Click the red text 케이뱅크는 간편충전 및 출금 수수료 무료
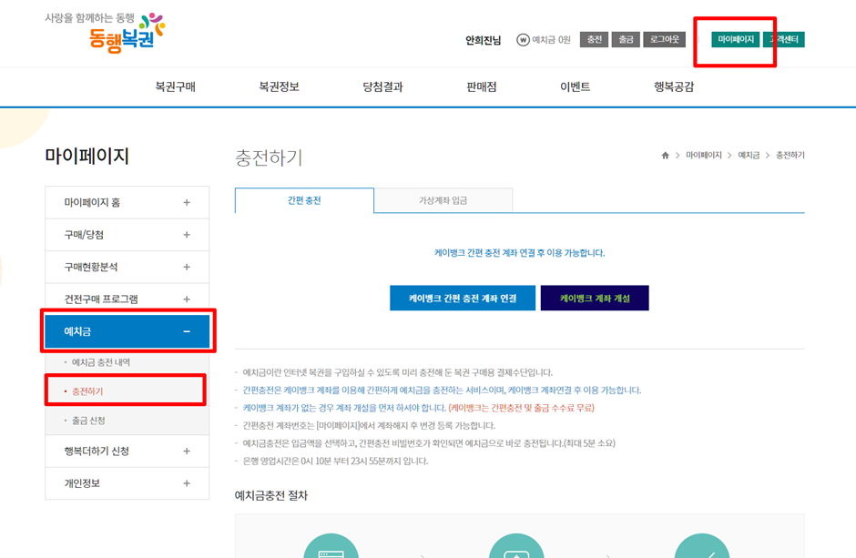 522,408
